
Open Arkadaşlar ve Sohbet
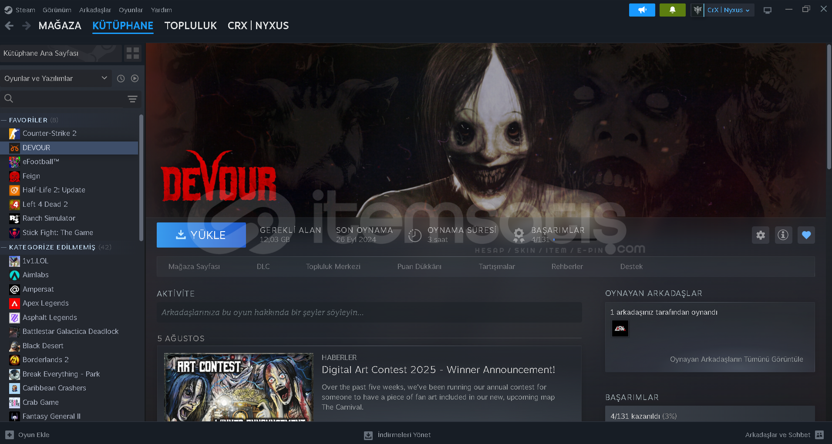pos(778,435)
